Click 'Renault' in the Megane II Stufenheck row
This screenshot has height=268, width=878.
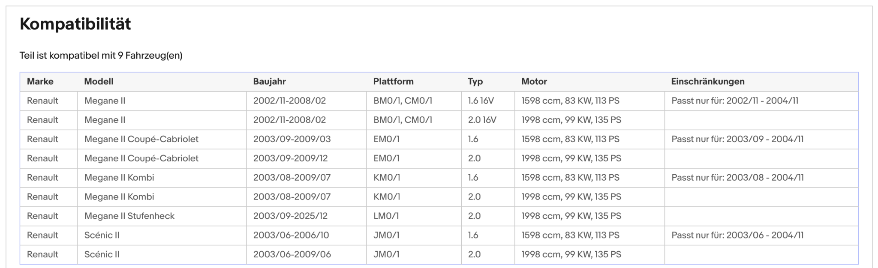42,216
